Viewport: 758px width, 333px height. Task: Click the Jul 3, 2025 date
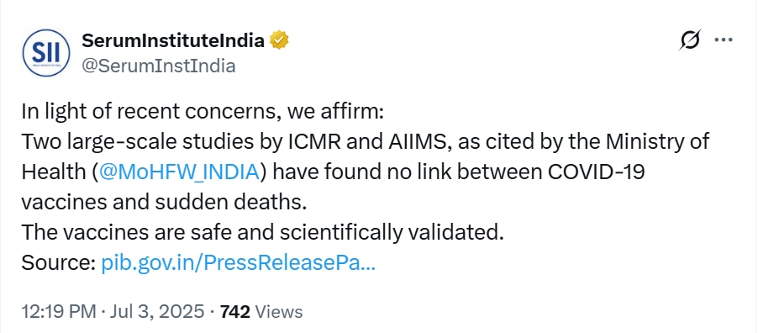(x=155, y=312)
